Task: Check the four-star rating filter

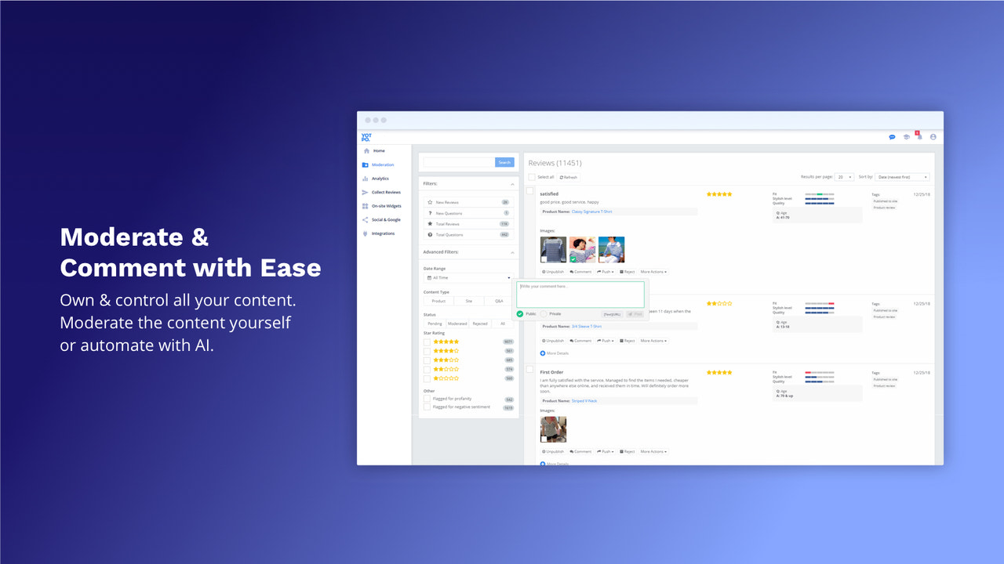Action: pos(427,351)
